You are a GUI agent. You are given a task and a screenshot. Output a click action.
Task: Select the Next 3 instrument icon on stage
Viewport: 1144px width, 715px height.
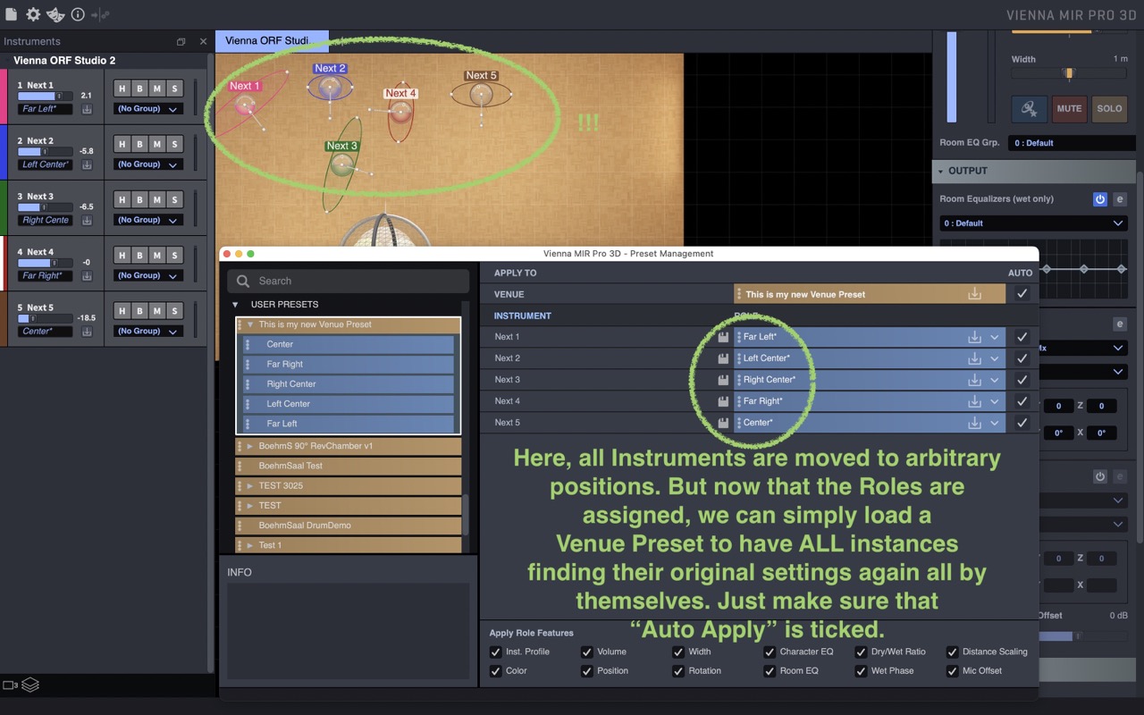click(x=342, y=164)
